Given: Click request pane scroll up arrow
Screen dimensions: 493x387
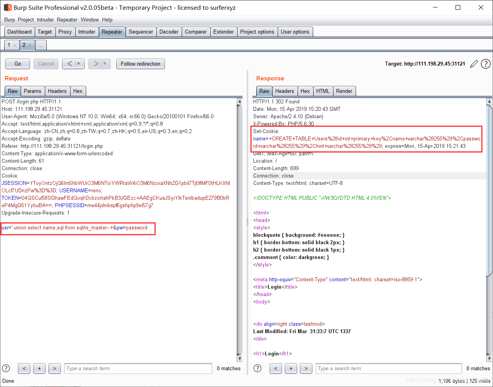Looking at the screenshot, I should pyautogui.click(x=239, y=101).
